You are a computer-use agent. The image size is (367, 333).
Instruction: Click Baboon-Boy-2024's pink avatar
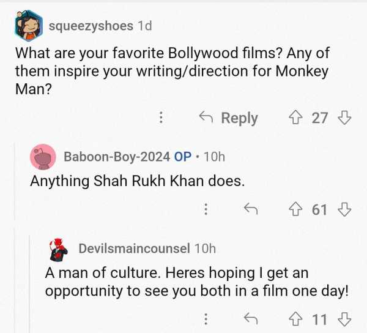coord(43,157)
